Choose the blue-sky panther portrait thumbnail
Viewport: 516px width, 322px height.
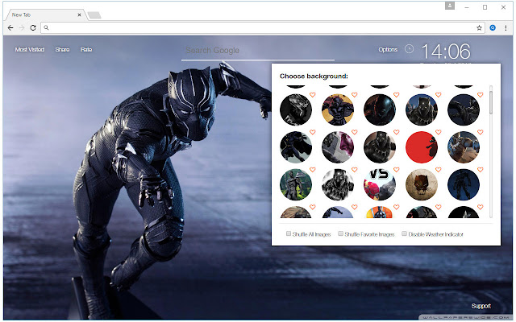pyautogui.click(x=422, y=109)
